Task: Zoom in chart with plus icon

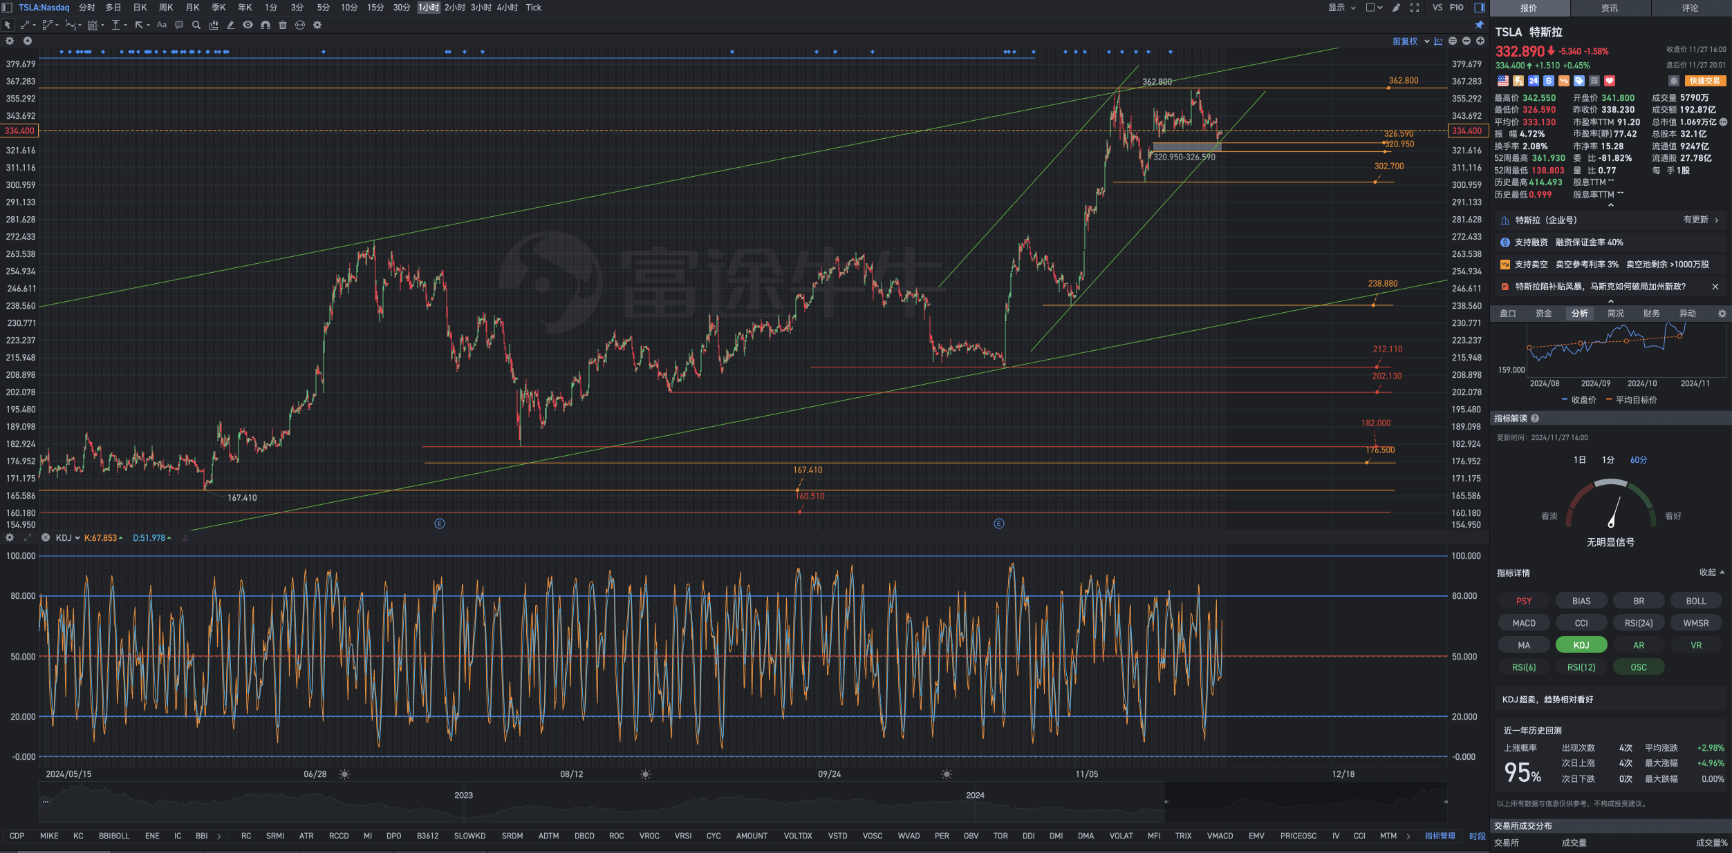Action: tap(1480, 41)
